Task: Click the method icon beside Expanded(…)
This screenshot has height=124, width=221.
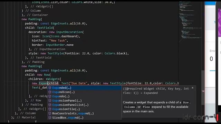Action: click(50, 88)
